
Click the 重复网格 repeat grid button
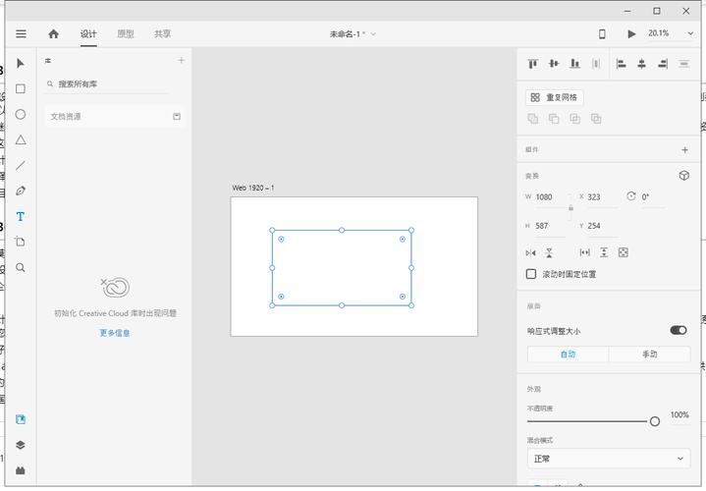(x=554, y=97)
